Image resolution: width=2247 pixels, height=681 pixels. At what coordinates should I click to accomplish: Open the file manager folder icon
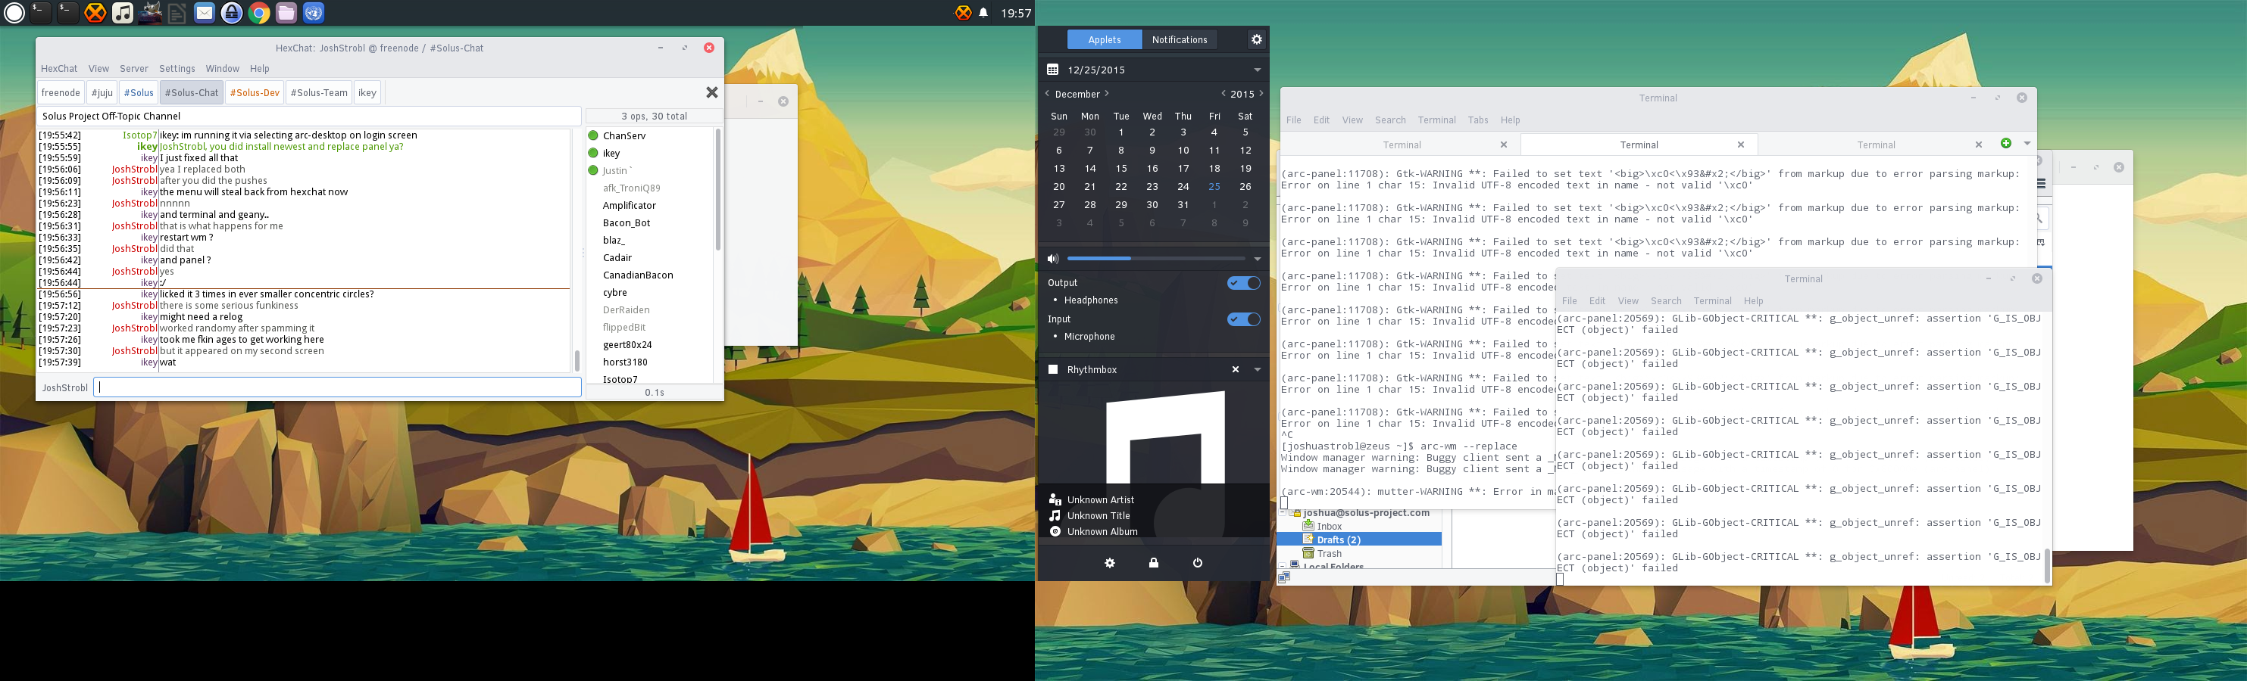(286, 13)
